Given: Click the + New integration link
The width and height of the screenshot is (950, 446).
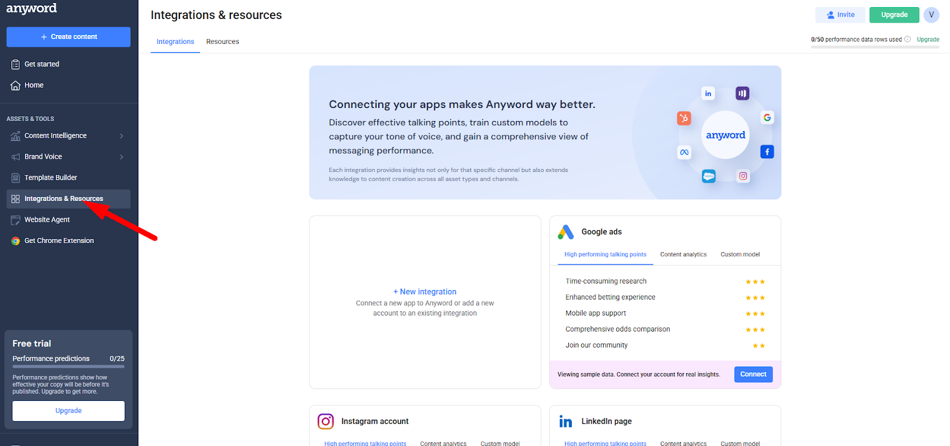Looking at the screenshot, I should [x=425, y=292].
